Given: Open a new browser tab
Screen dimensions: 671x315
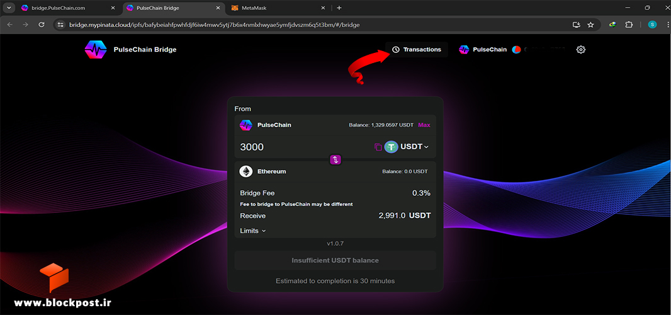Looking at the screenshot, I should click(x=339, y=8).
